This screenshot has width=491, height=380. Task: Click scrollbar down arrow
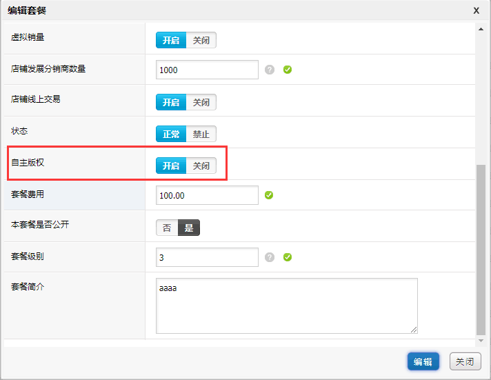481,341
